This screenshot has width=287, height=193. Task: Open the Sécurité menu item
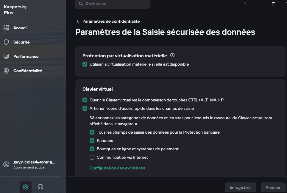21,42
